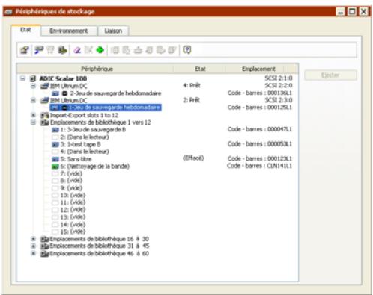Click the drive icon of the IBM Ultrium DC at SCSI 2:3:0
The width and height of the screenshot is (373, 295).
point(44,101)
